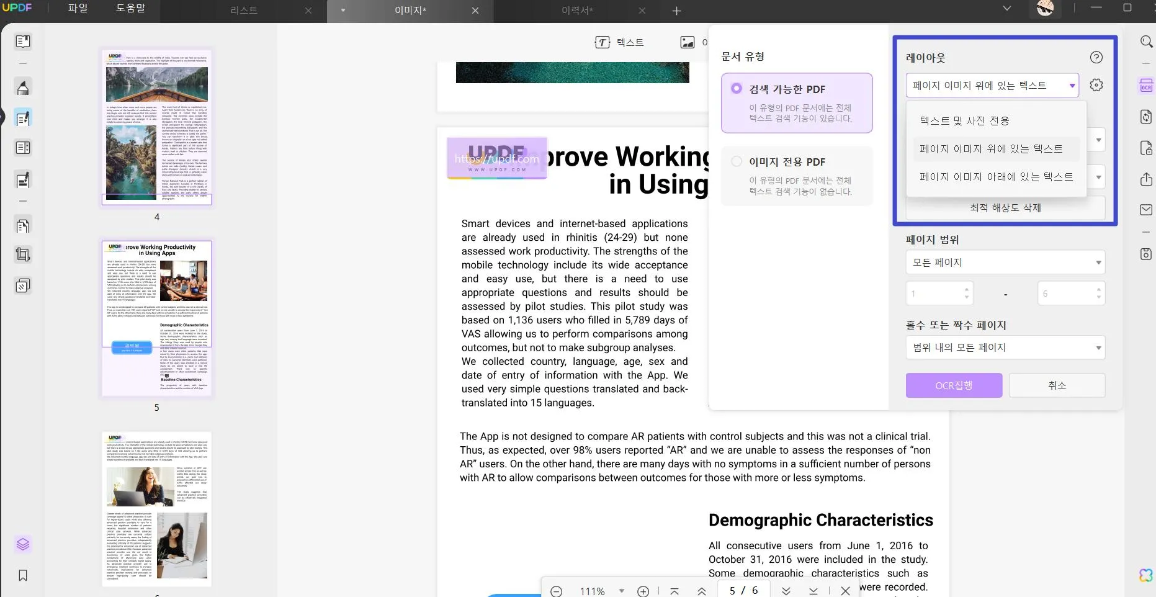Jump to the last page arrow
The height and width of the screenshot is (597, 1156).
click(813, 591)
